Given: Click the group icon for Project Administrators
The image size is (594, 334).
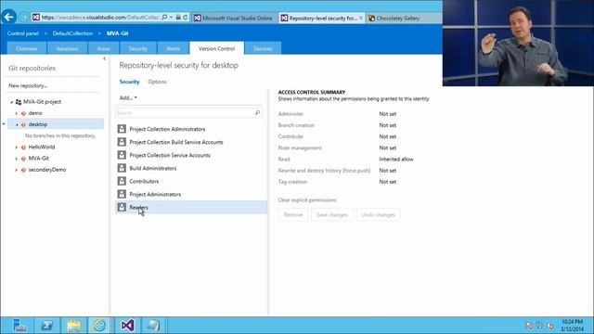Looking at the screenshot, I should 122,194.
